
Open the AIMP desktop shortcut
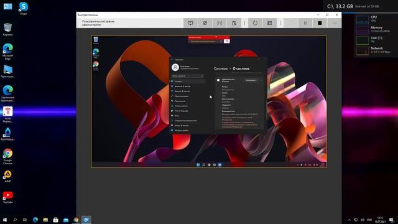tap(7, 176)
